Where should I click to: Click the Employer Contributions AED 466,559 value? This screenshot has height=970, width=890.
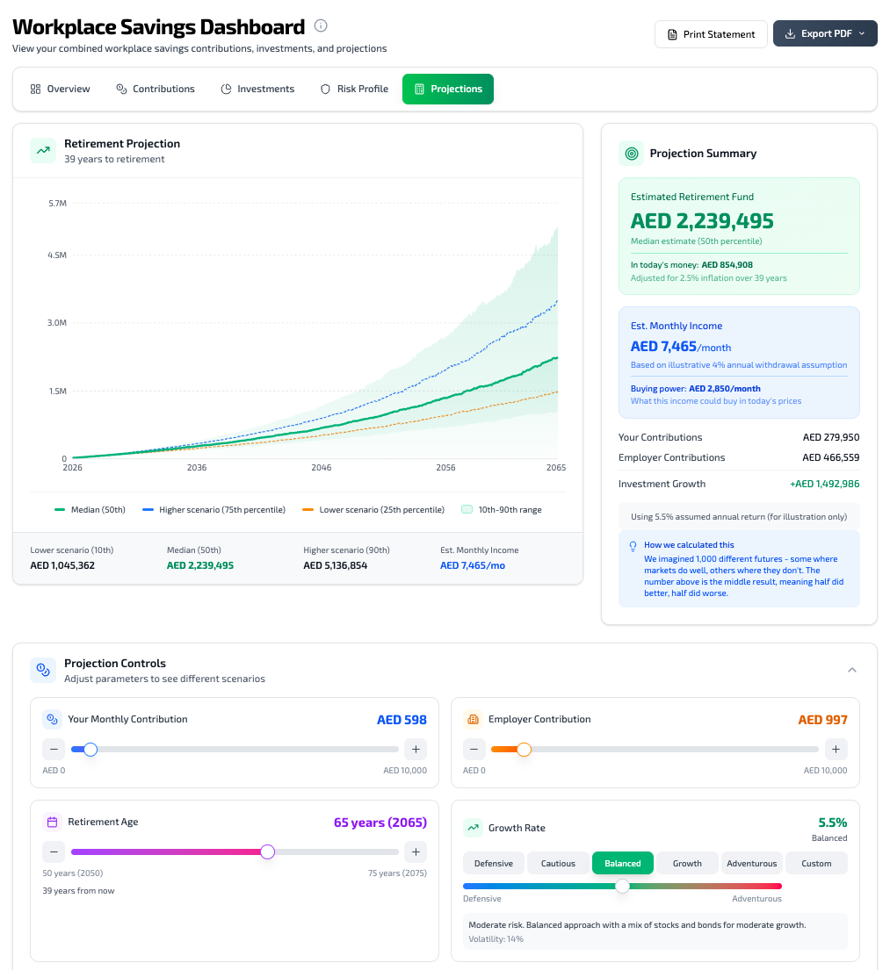click(830, 457)
